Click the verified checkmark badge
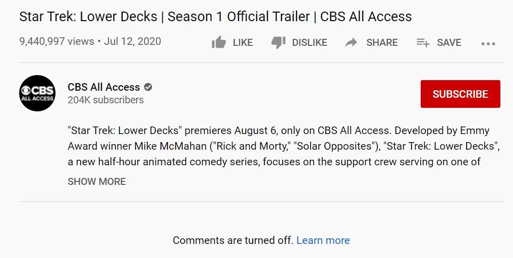This screenshot has width=513, height=258. point(148,87)
